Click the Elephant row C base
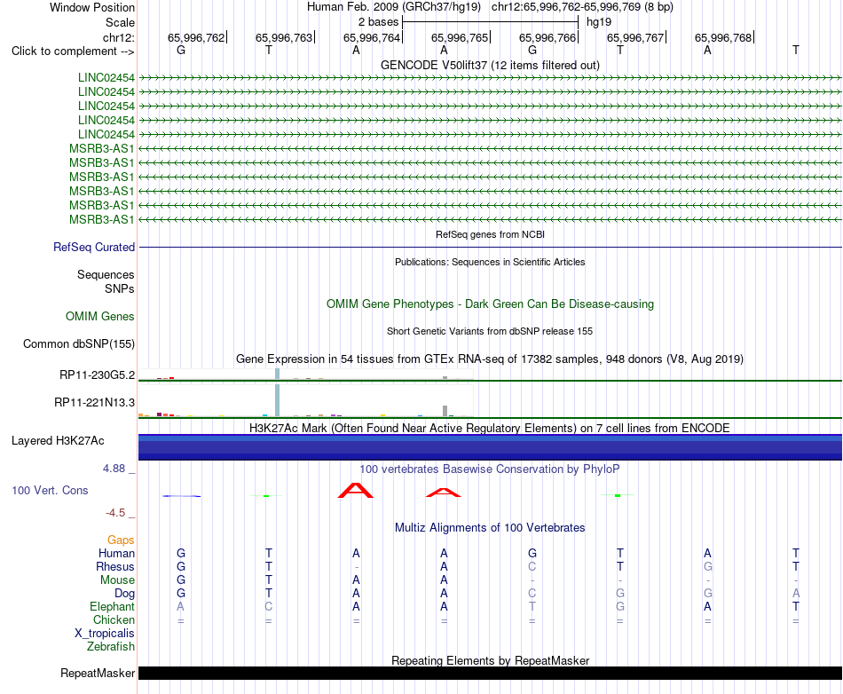This screenshot has height=694, width=843. coord(268,606)
